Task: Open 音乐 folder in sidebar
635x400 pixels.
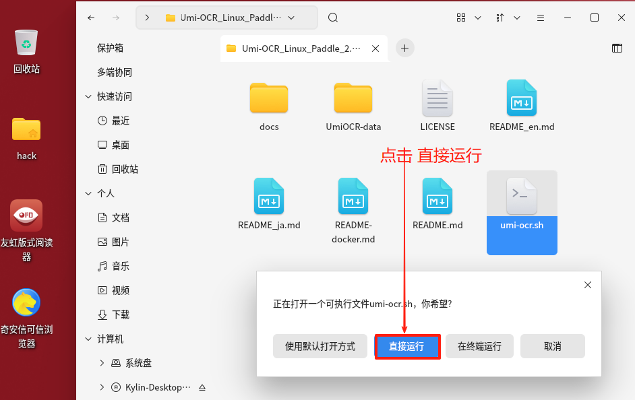Action: pos(114,266)
